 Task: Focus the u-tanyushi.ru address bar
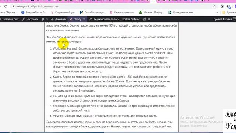(x=111, y=6)
